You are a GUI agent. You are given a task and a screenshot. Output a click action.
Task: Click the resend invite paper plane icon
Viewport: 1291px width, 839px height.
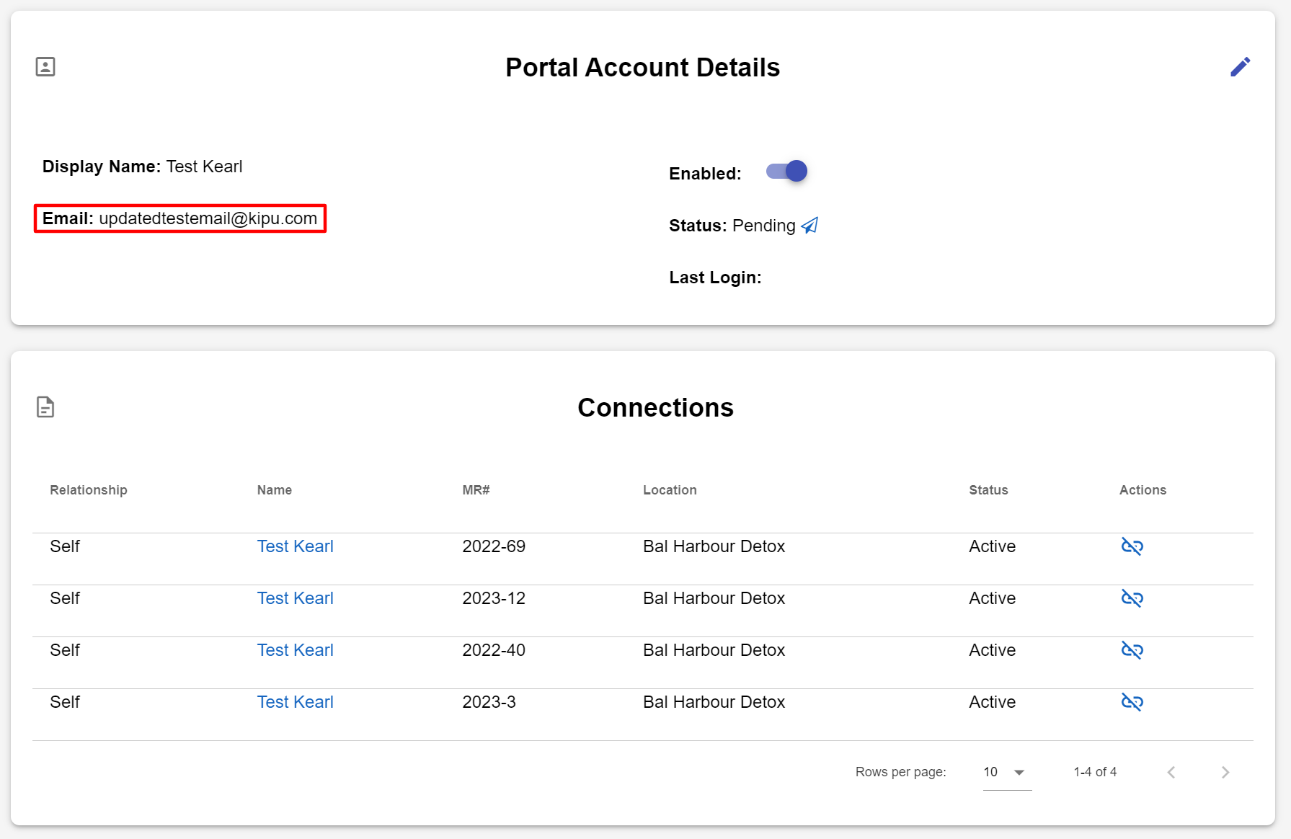click(x=809, y=226)
